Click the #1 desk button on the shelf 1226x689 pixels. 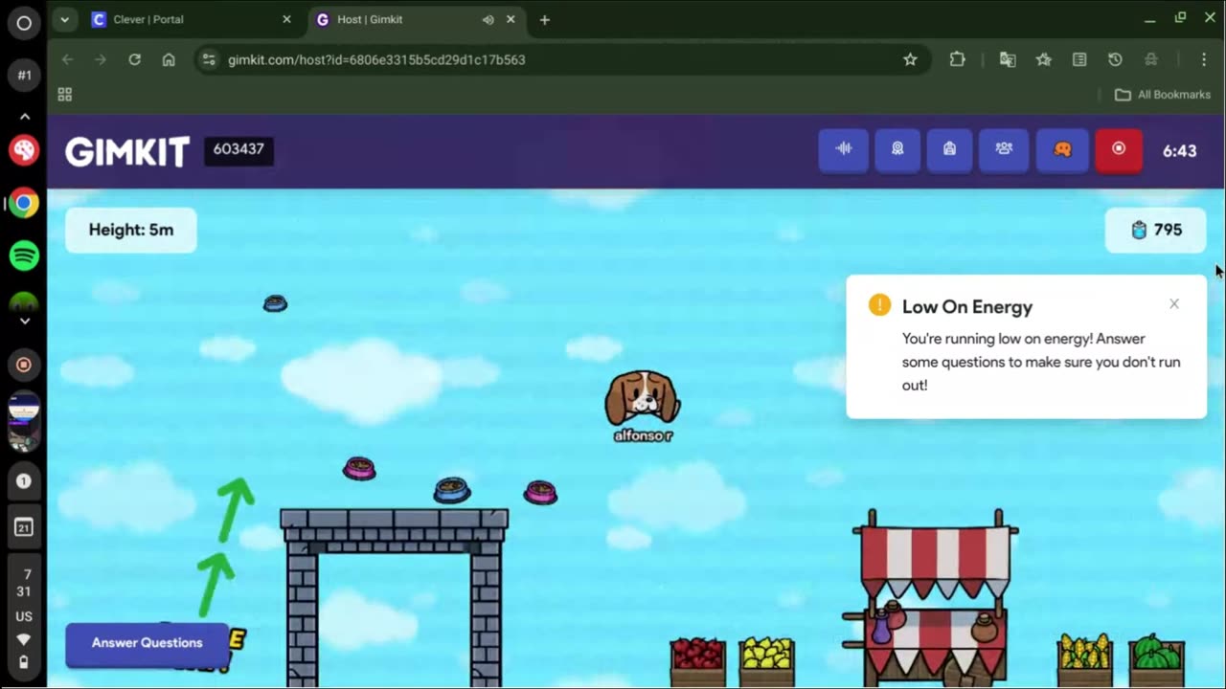pyautogui.click(x=24, y=75)
